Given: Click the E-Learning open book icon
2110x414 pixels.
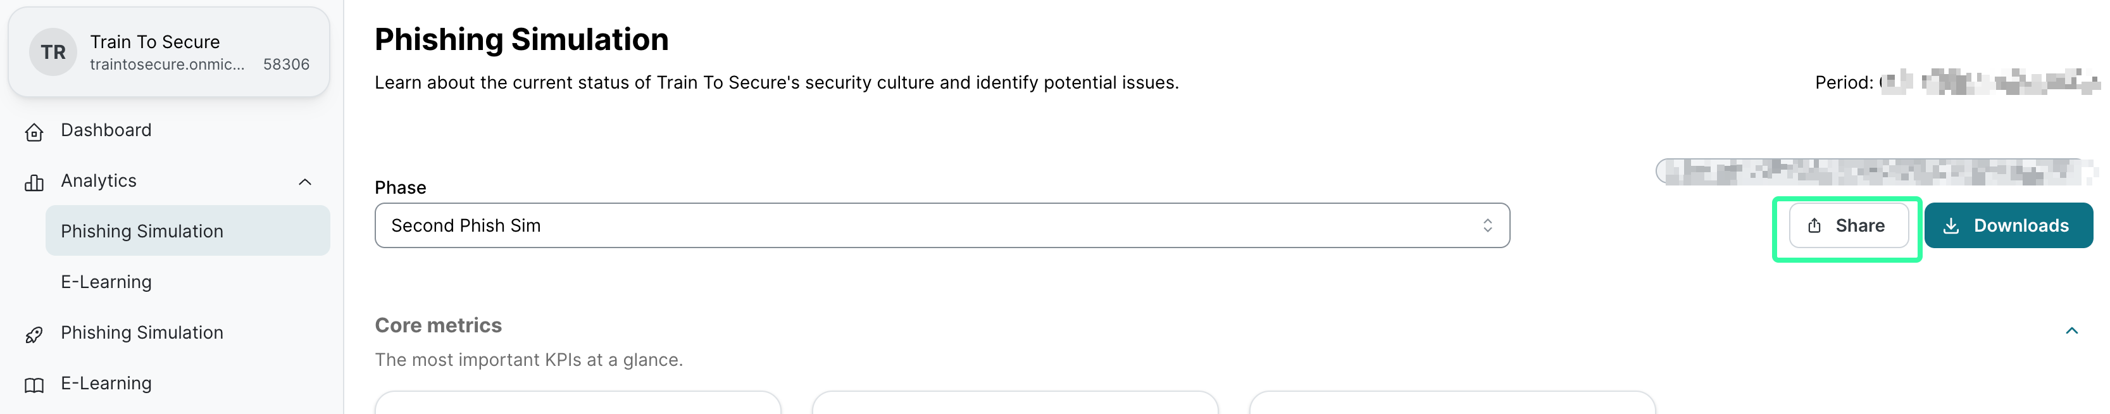Looking at the screenshot, I should click(x=34, y=384).
